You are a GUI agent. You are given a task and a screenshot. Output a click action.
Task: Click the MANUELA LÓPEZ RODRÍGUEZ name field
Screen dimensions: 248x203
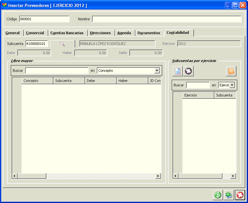117,44
